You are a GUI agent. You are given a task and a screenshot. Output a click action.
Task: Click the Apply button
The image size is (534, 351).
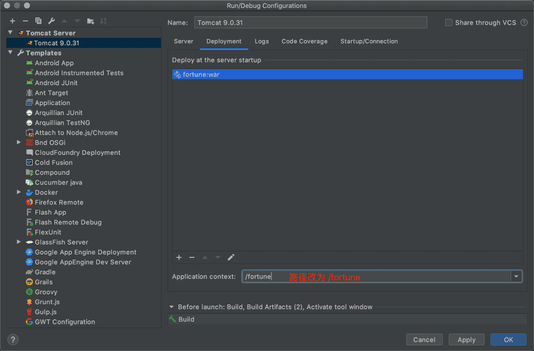click(x=467, y=340)
